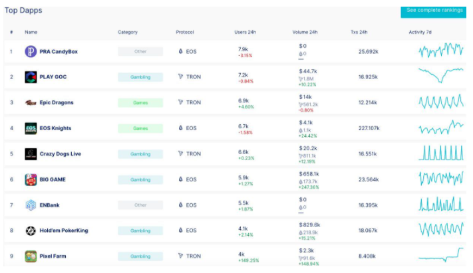The image size is (473, 273).
Task: Open the PRA CandyBox dapp name link
Action: (x=59, y=52)
